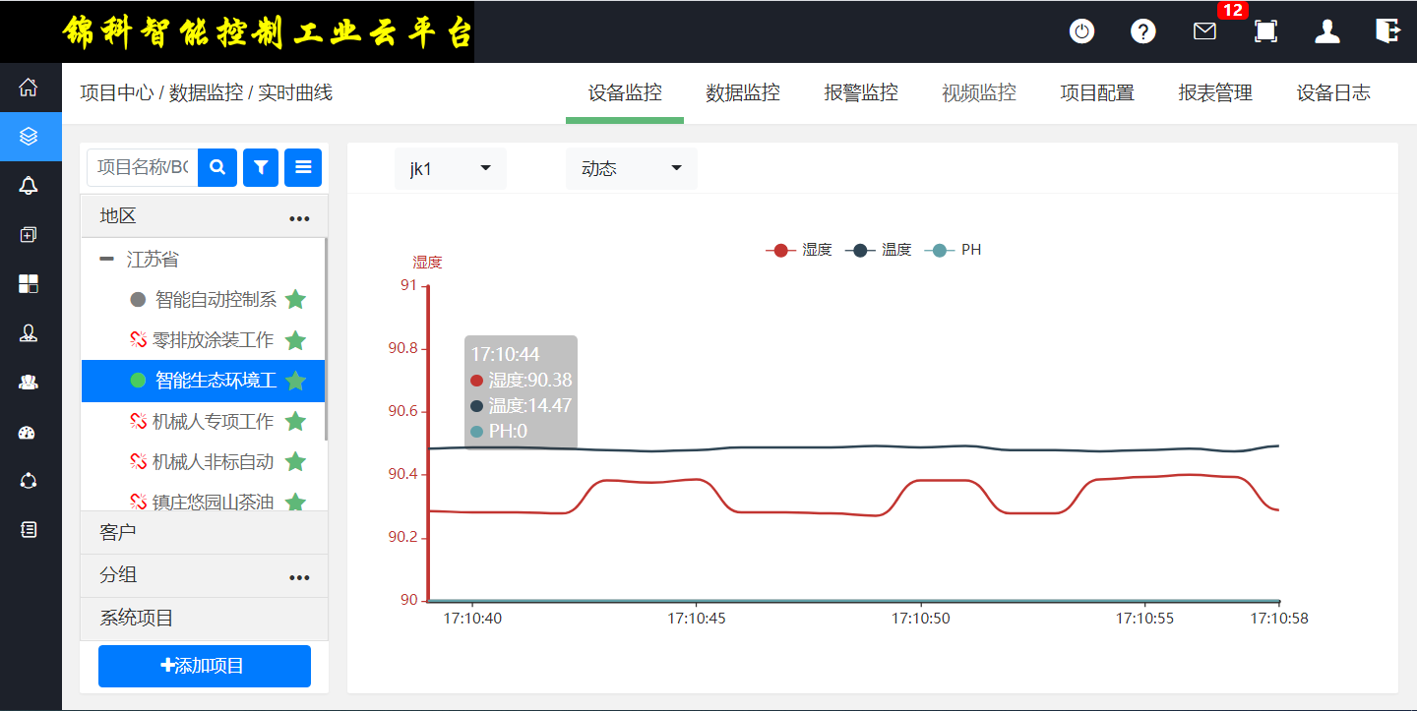Screen dimensions: 1417x711
Task: Toggle fullscreen mode icon
Action: (x=1265, y=31)
